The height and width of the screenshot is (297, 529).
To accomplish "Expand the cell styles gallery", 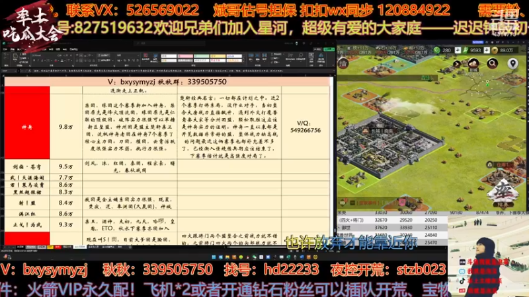I will pyautogui.click(x=244, y=61).
